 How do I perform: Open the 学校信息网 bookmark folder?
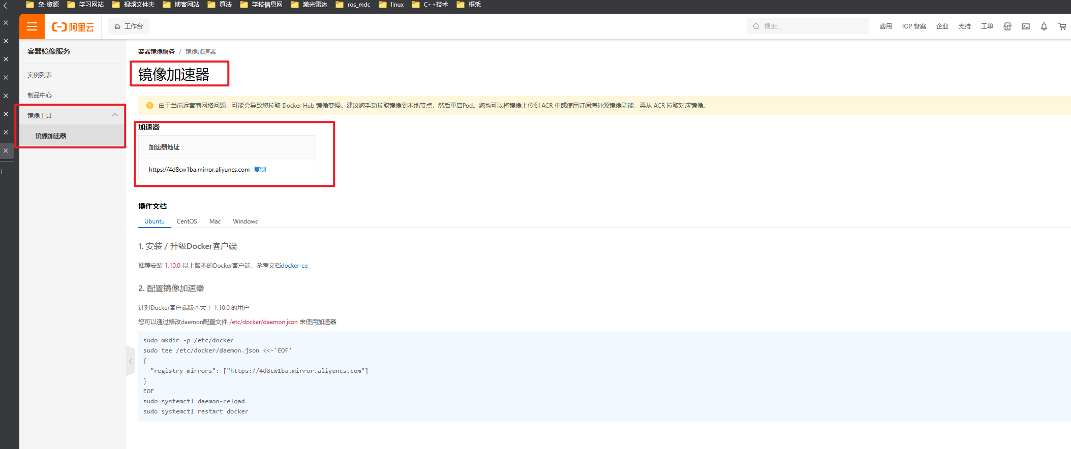click(261, 5)
